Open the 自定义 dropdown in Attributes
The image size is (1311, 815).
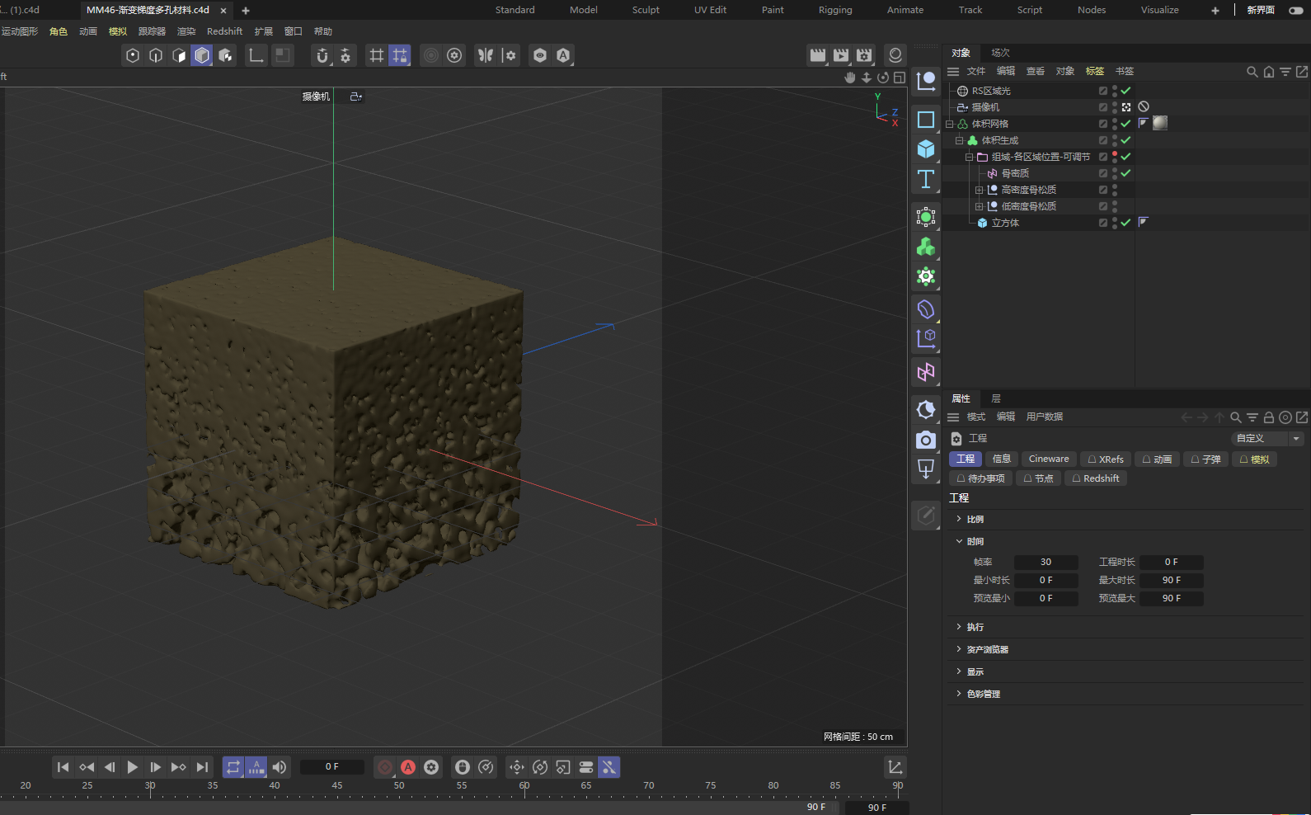pos(1267,439)
